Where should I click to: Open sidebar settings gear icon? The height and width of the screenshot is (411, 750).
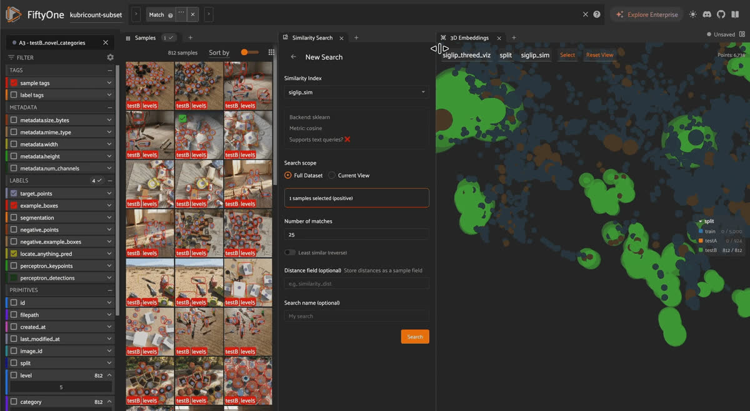click(x=111, y=57)
